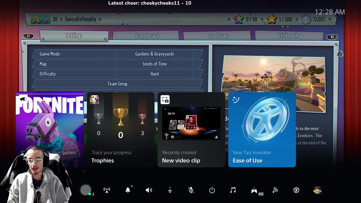The width and height of the screenshot is (361, 203).
Task: Click the Seeds of Time value
Action: (155, 64)
